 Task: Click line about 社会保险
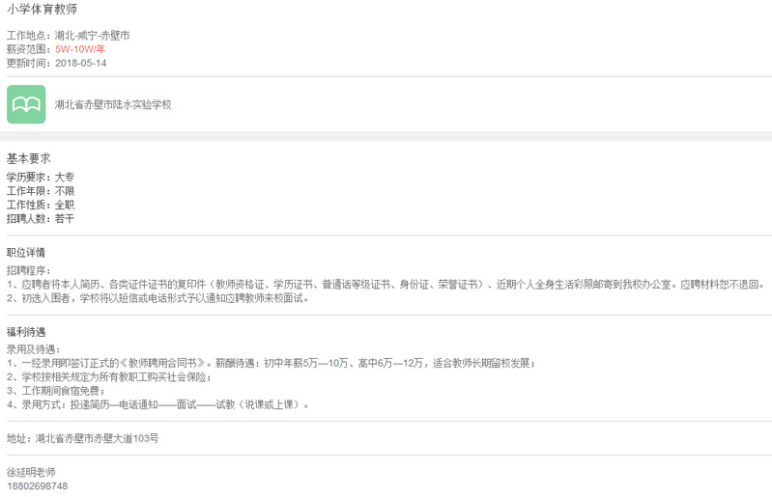click(109, 377)
